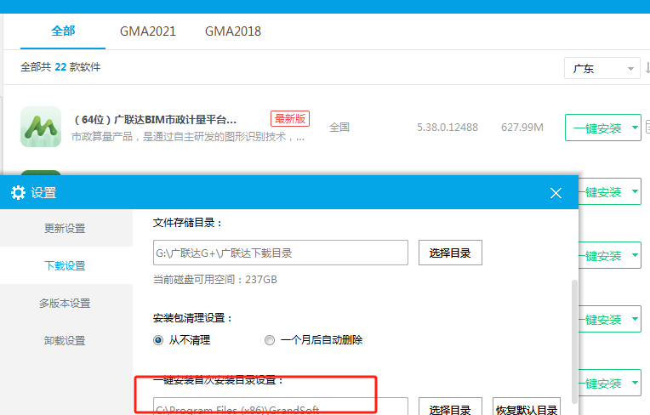Click the 文件存储目录 path input field
Image resolution: width=650 pixels, height=415 pixels.
[281, 253]
